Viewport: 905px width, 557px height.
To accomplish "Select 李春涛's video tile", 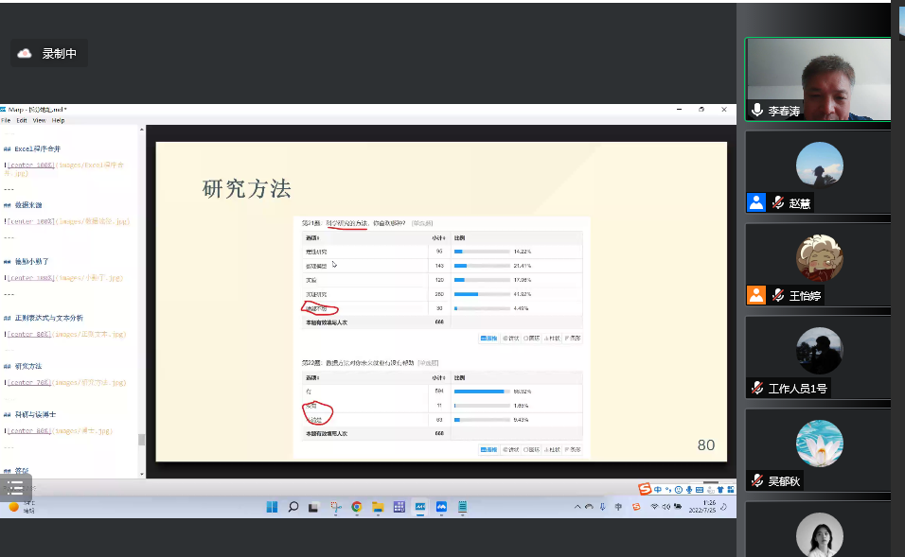I will click(x=817, y=78).
